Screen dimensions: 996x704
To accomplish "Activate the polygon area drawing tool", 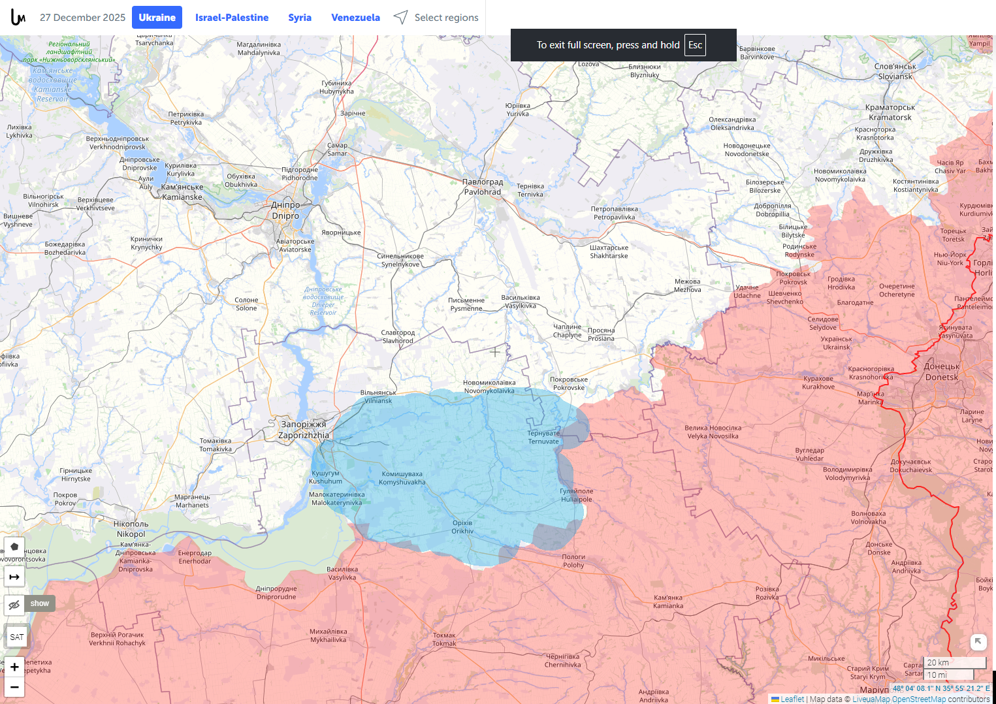I will (14, 547).
